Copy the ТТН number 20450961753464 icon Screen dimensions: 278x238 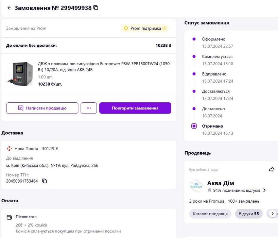[44, 181]
